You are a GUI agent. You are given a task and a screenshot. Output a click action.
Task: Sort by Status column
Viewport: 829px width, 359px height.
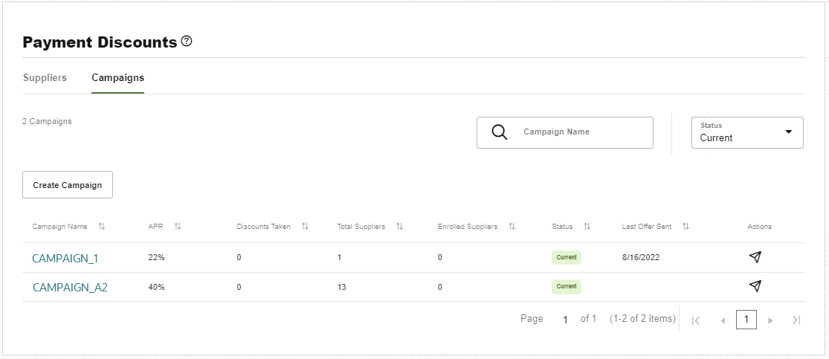[587, 227]
